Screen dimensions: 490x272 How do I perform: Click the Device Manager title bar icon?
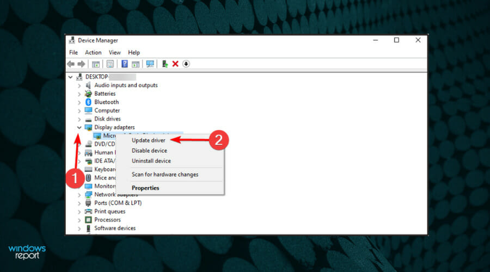click(72, 40)
